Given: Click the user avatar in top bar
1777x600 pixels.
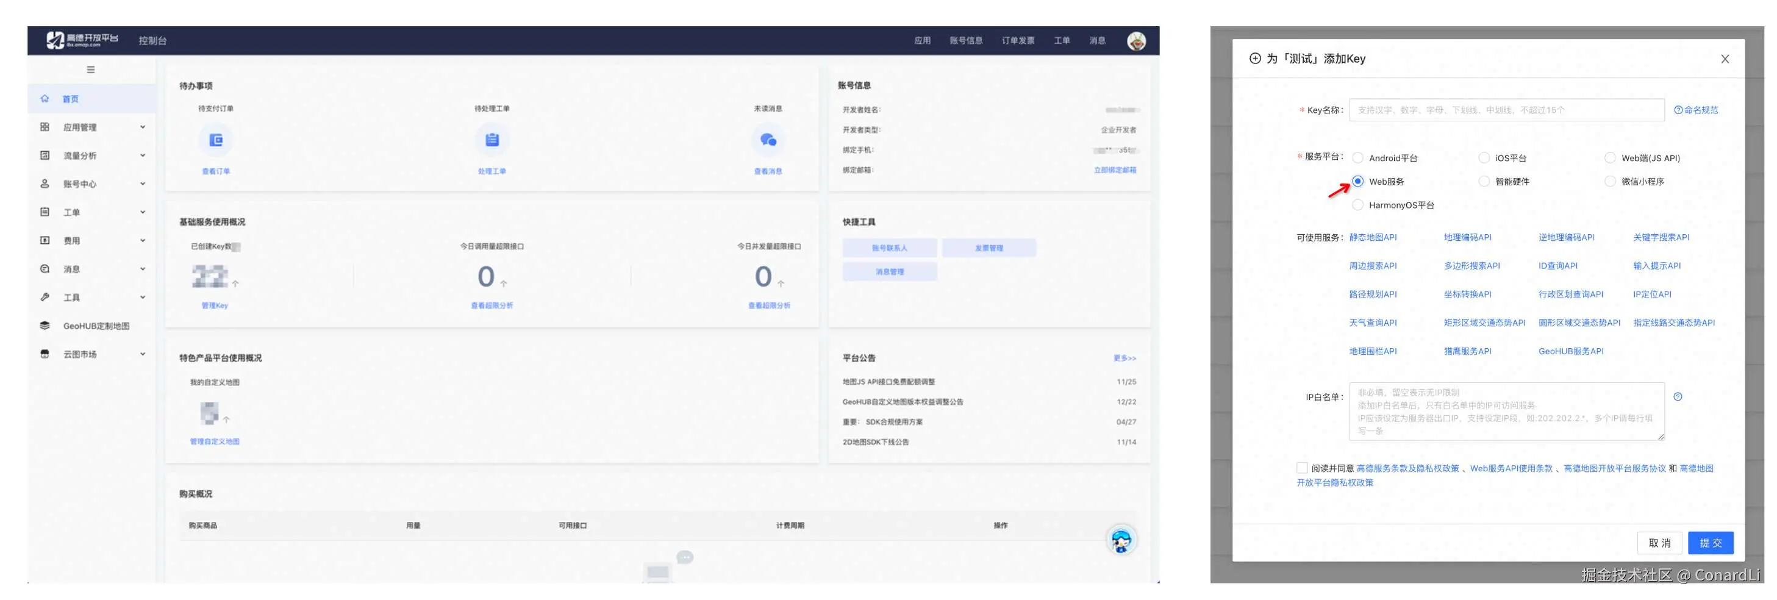Looking at the screenshot, I should (x=1136, y=41).
